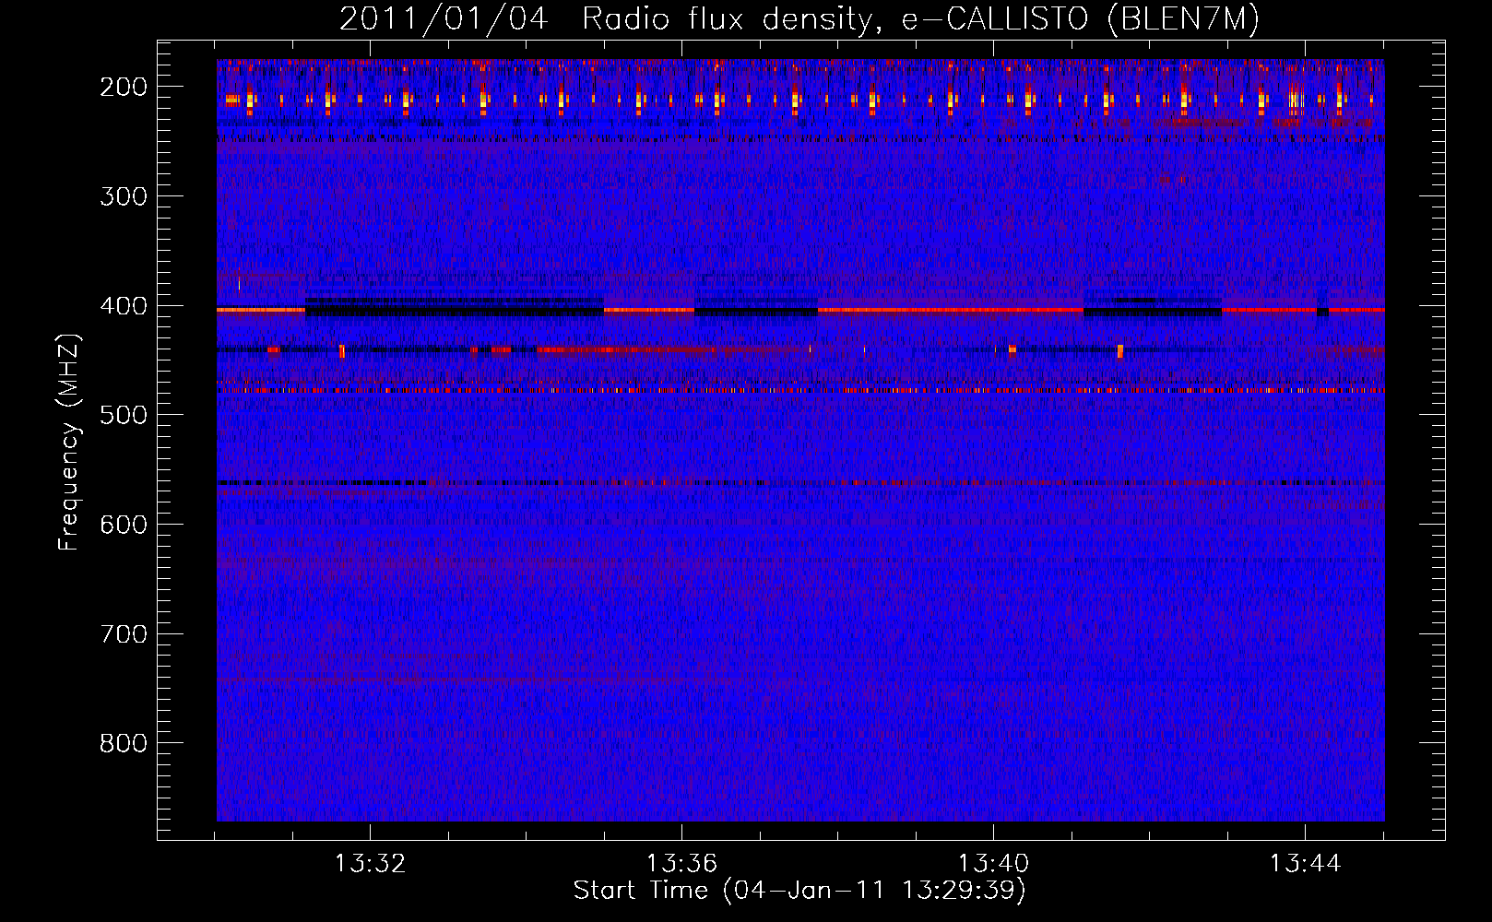This screenshot has height=922, width=1492.
Task: Click the "Start Time (04-Jan-11 13:29:39)" label
Action: 799,891
